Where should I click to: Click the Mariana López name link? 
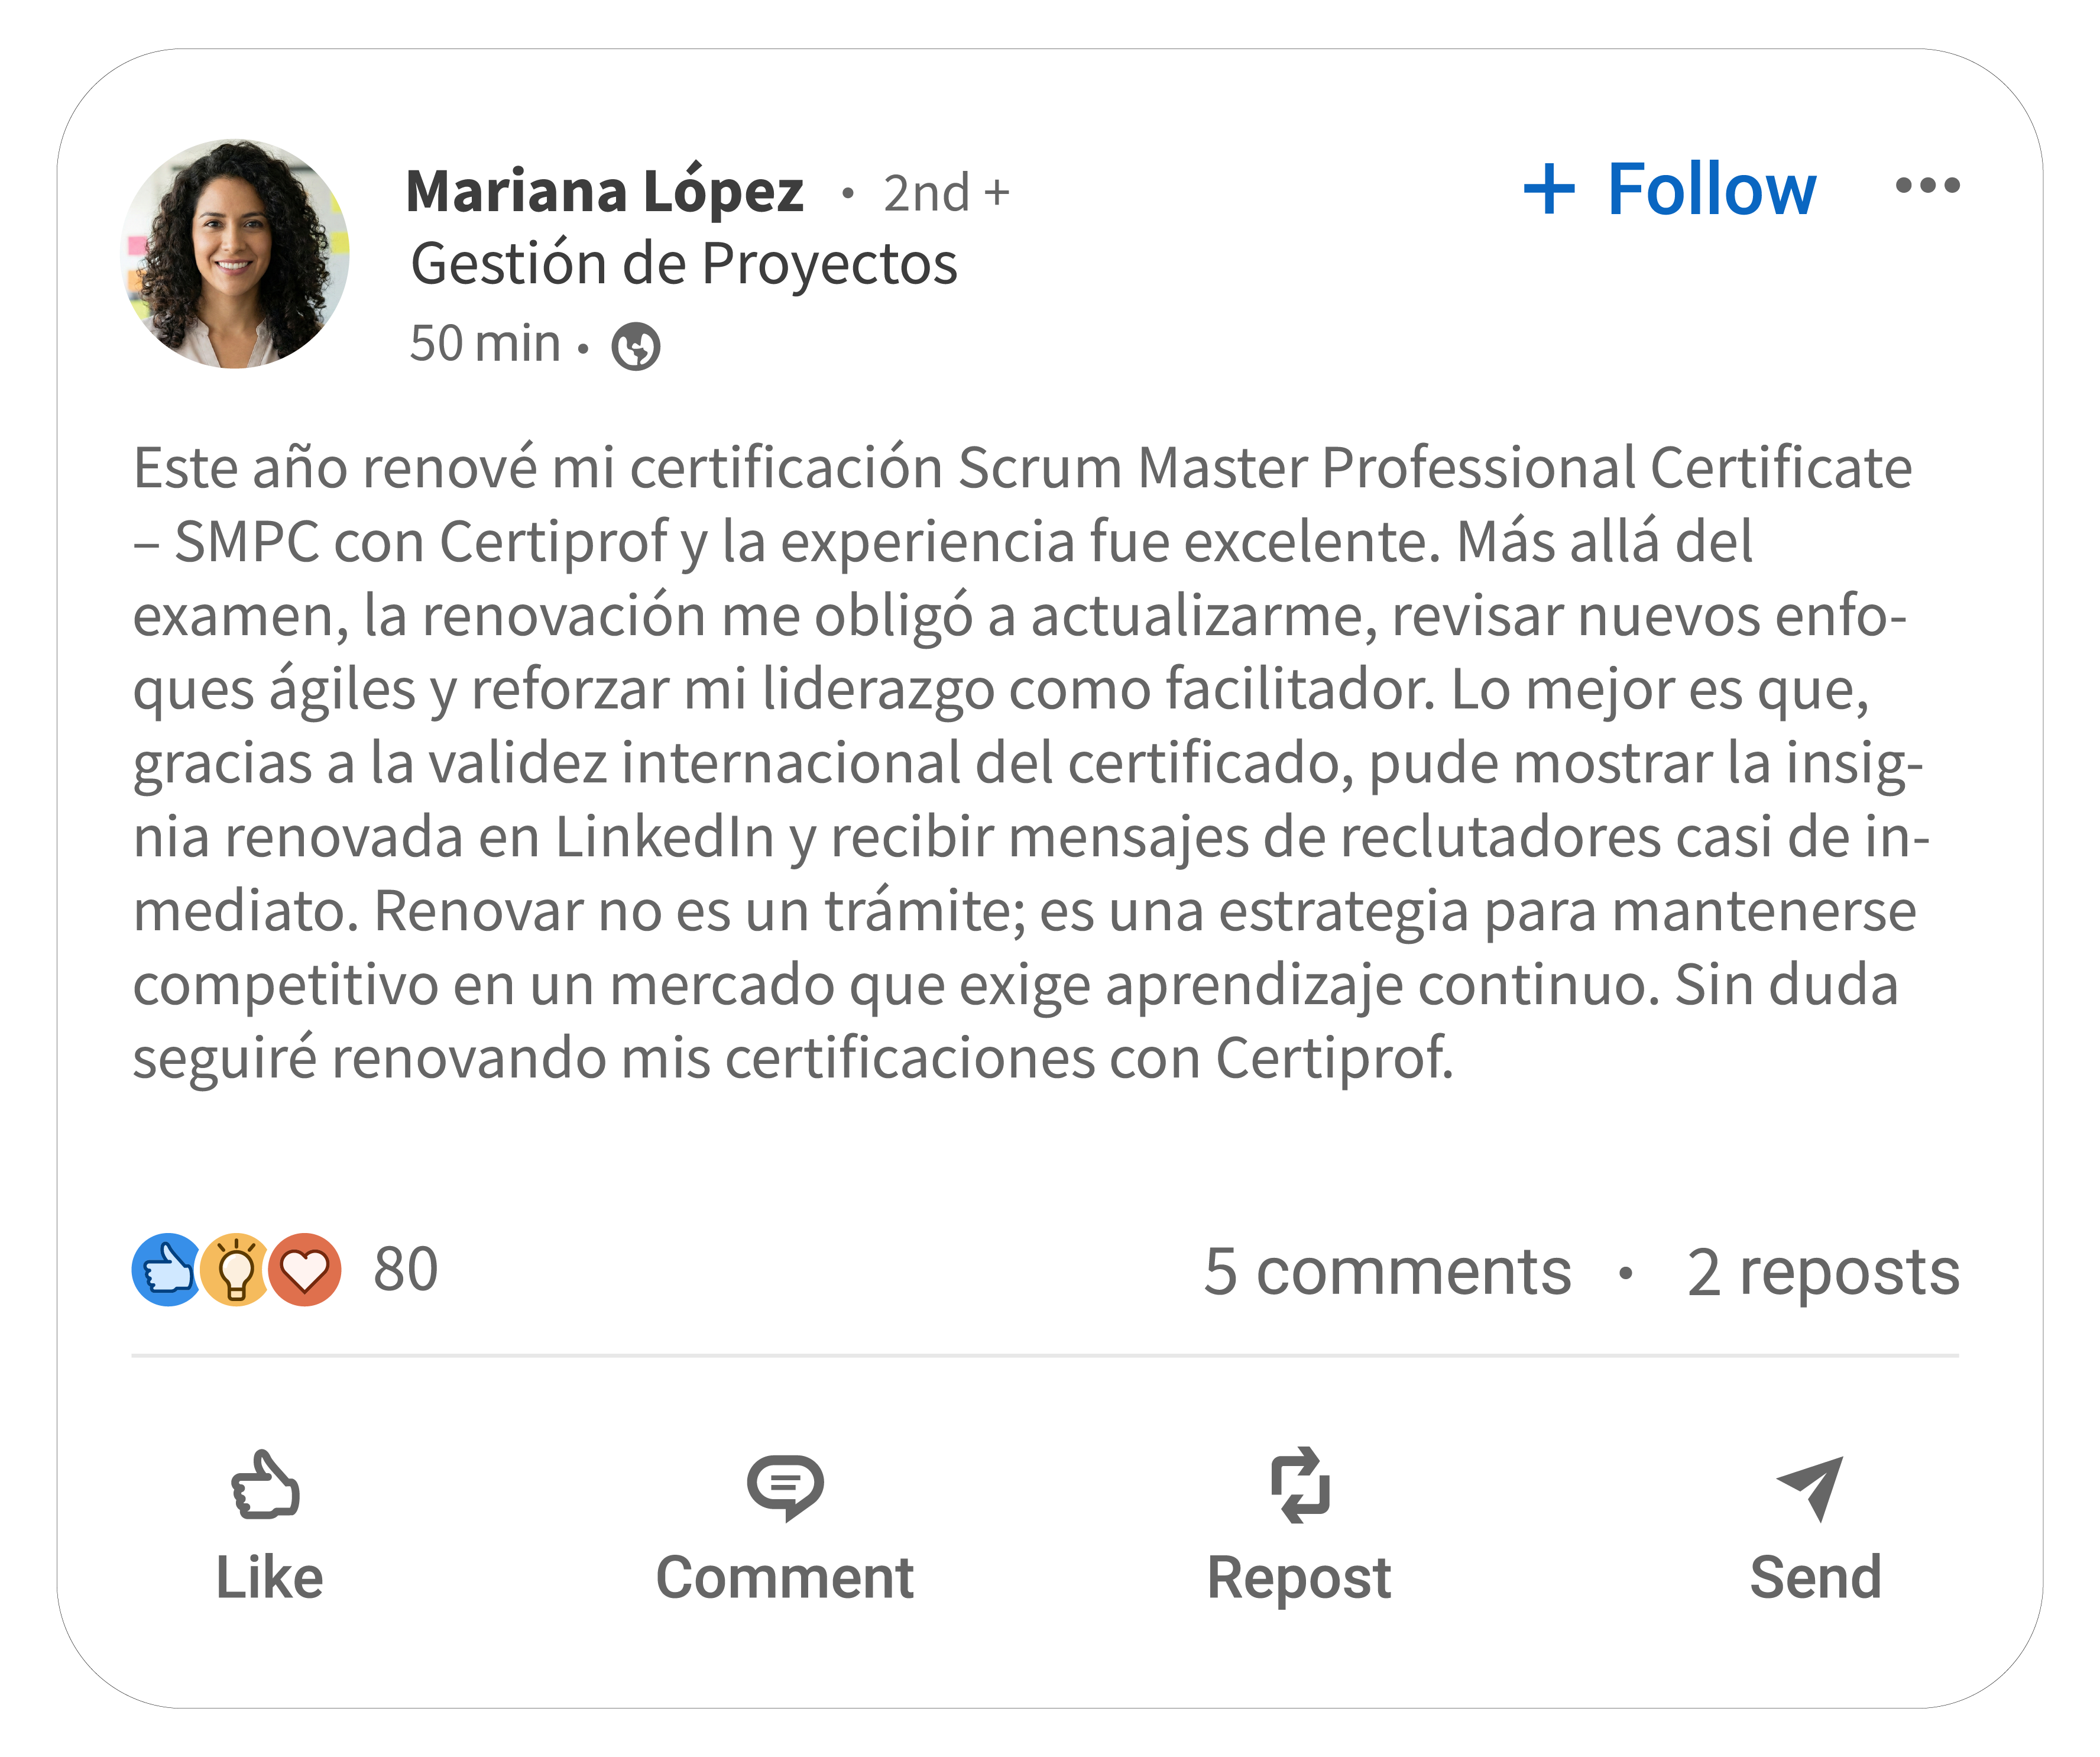604,191
